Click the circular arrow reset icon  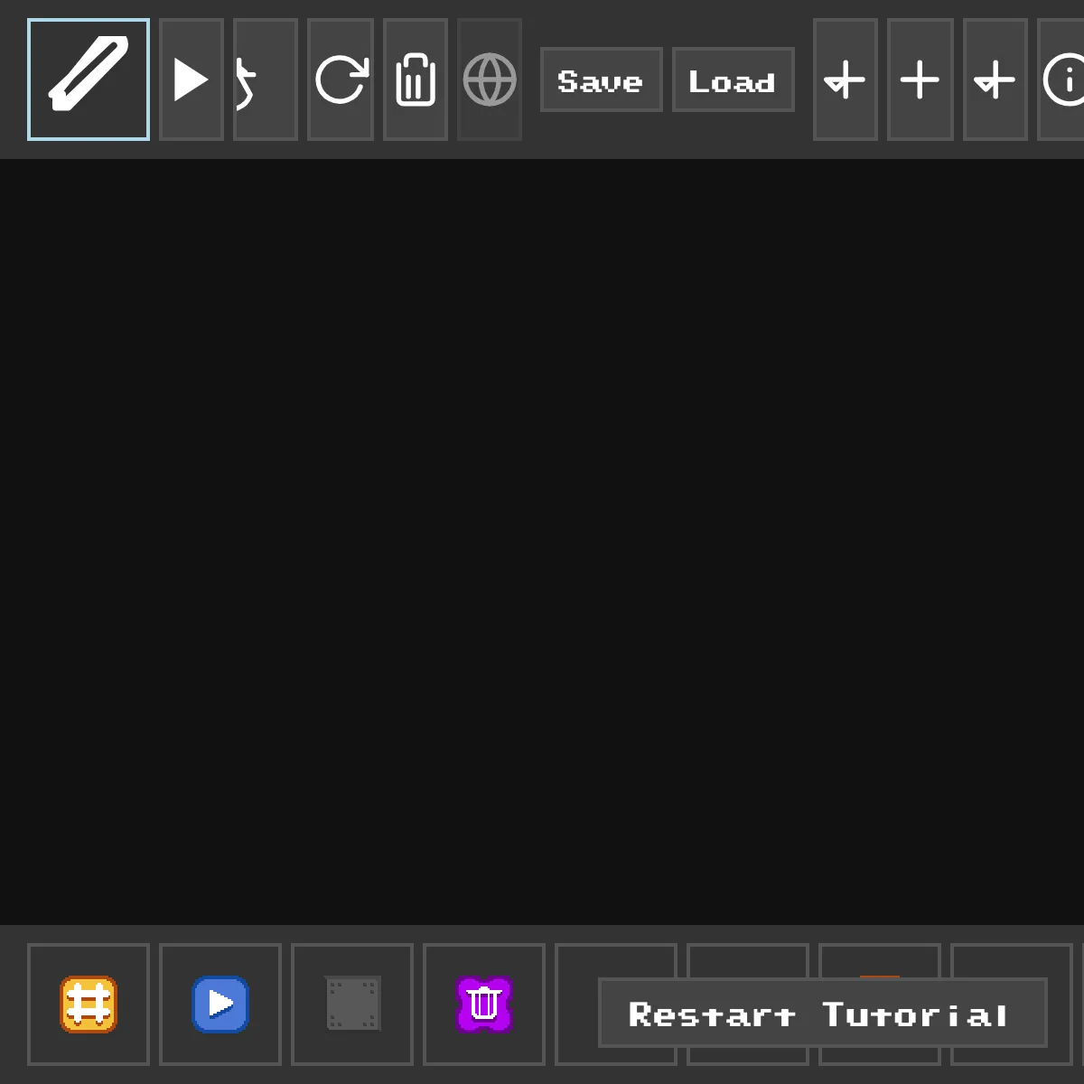click(x=341, y=79)
